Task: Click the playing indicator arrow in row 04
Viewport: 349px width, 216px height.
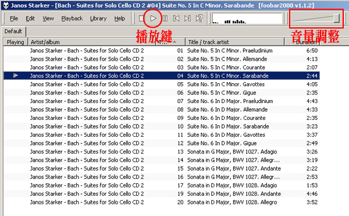Action: point(15,76)
